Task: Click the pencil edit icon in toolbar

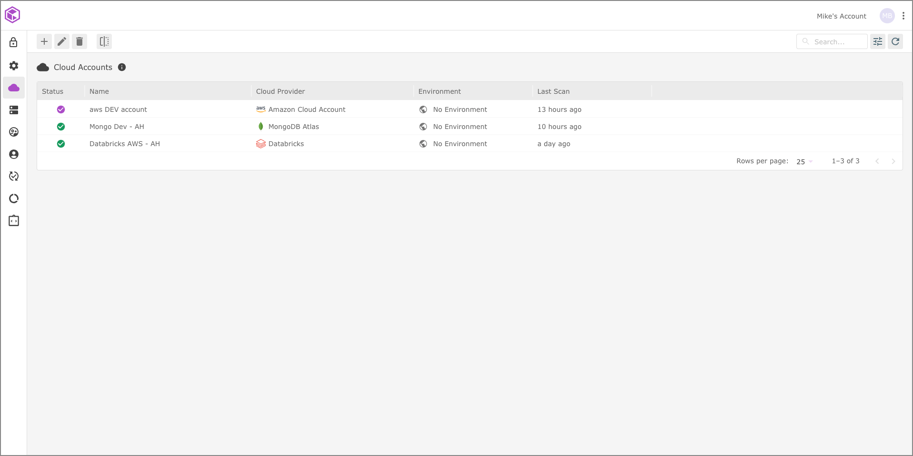Action: pyautogui.click(x=62, y=41)
